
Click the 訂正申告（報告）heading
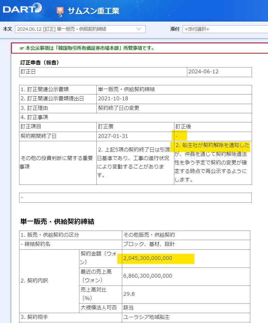pyautogui.click(x=40, y=62)
